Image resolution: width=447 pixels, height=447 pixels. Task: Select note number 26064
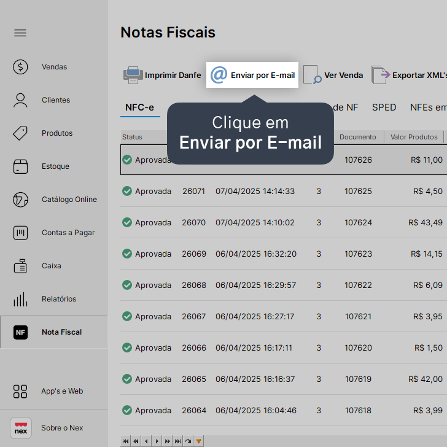pos(194,411)
